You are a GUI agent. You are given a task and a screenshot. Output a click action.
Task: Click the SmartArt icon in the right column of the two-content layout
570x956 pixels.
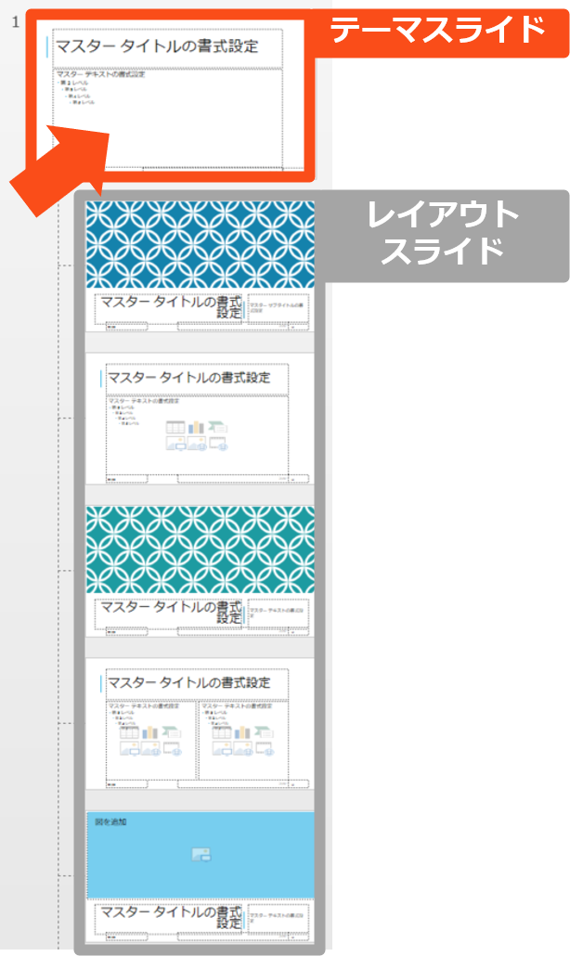tap(264, 732)
